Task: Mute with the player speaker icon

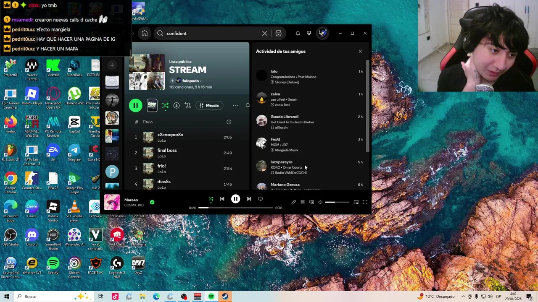Action: 320,202
